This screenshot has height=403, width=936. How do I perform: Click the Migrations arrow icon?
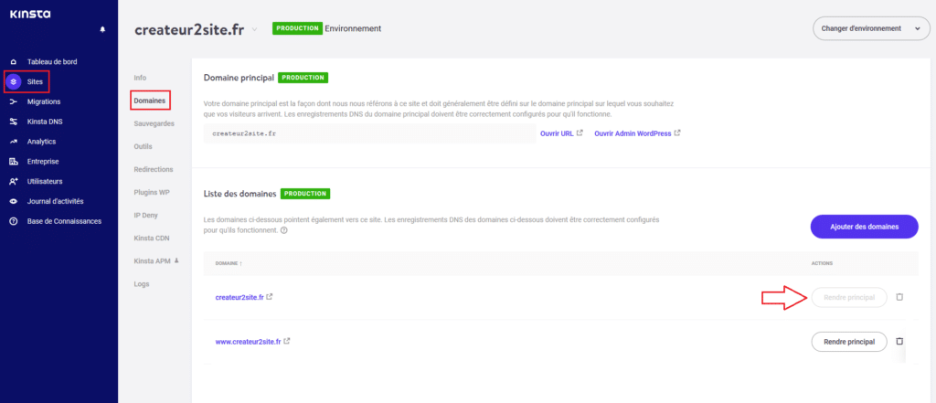coord(13,102)
